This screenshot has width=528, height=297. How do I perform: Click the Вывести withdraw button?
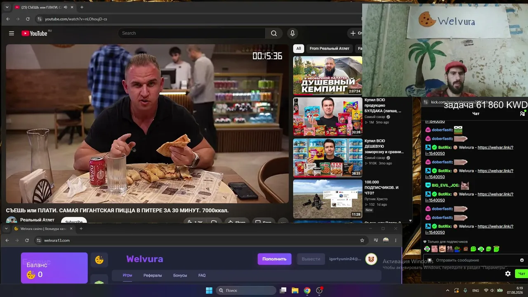coord(311,259)
